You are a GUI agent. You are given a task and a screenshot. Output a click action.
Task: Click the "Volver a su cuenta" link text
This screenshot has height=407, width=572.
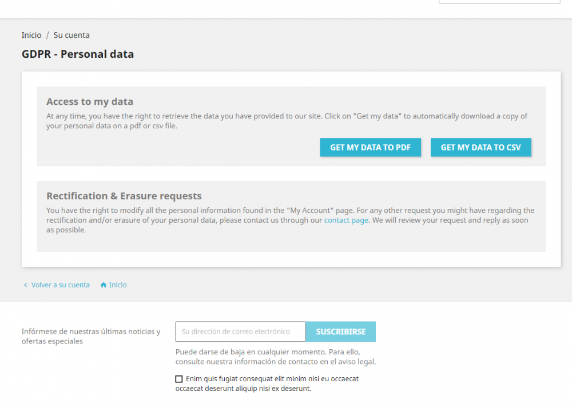click(61, 285)
